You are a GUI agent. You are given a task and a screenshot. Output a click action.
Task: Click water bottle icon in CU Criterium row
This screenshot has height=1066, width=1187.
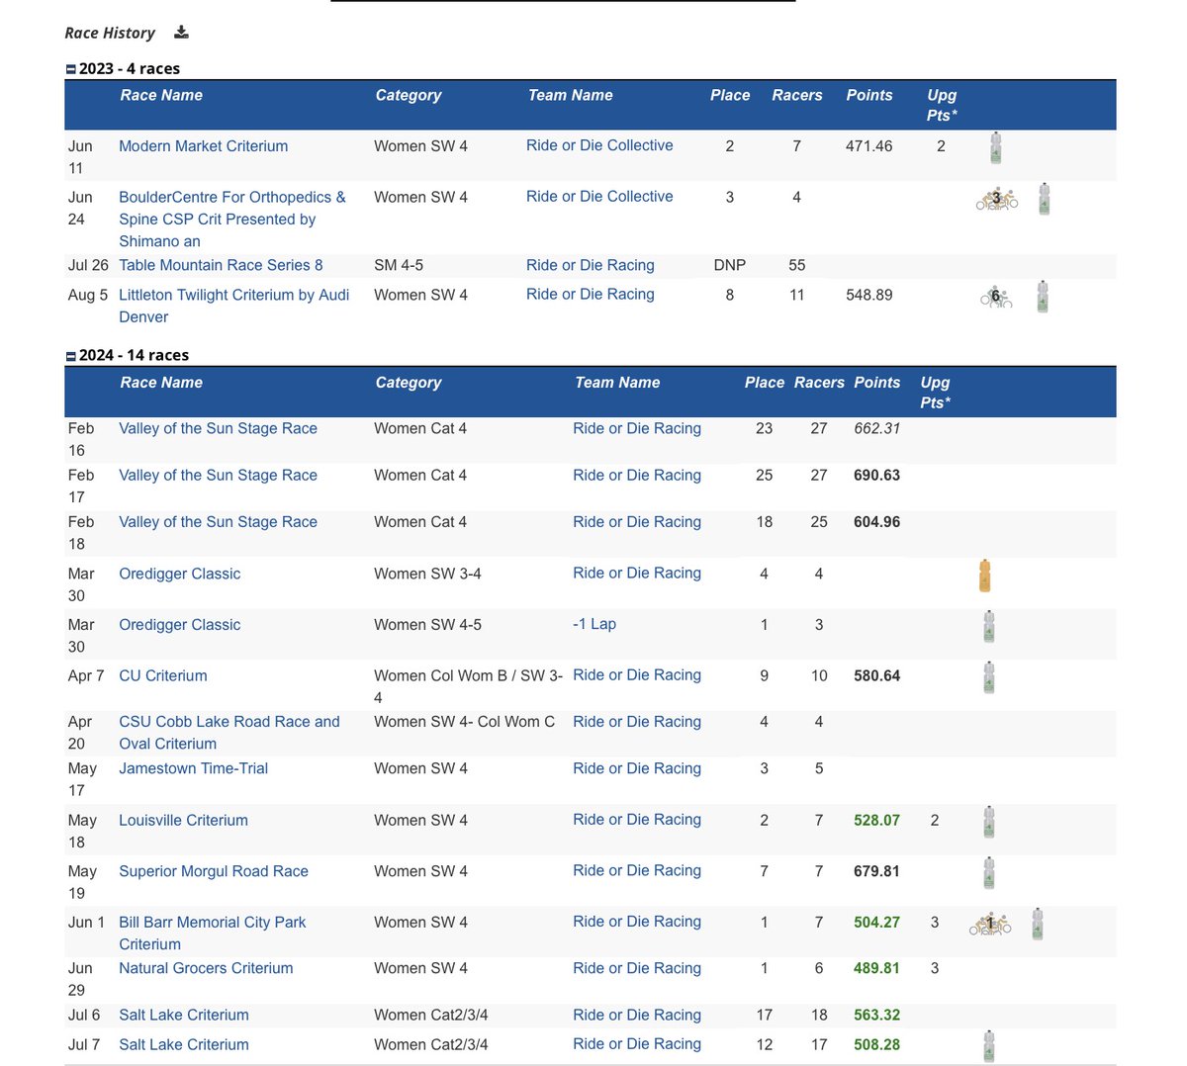point(988,677)
